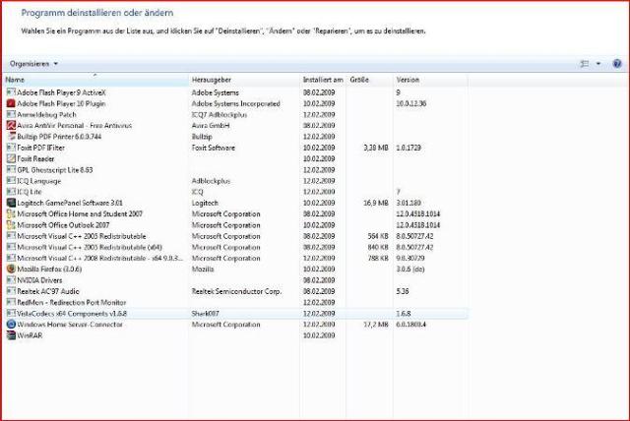Click the Microsoft Office Outlook 2007 icon
This screenshot has width=630, height=421.
coord(11,225)
